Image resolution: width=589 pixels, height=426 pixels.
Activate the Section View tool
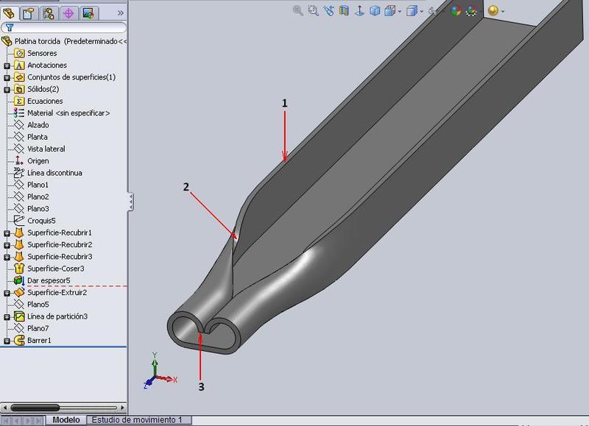(344, 10)
